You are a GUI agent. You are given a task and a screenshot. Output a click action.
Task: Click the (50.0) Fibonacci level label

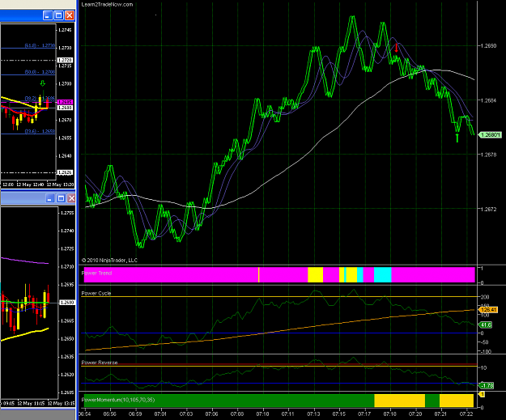pos(40,72)
